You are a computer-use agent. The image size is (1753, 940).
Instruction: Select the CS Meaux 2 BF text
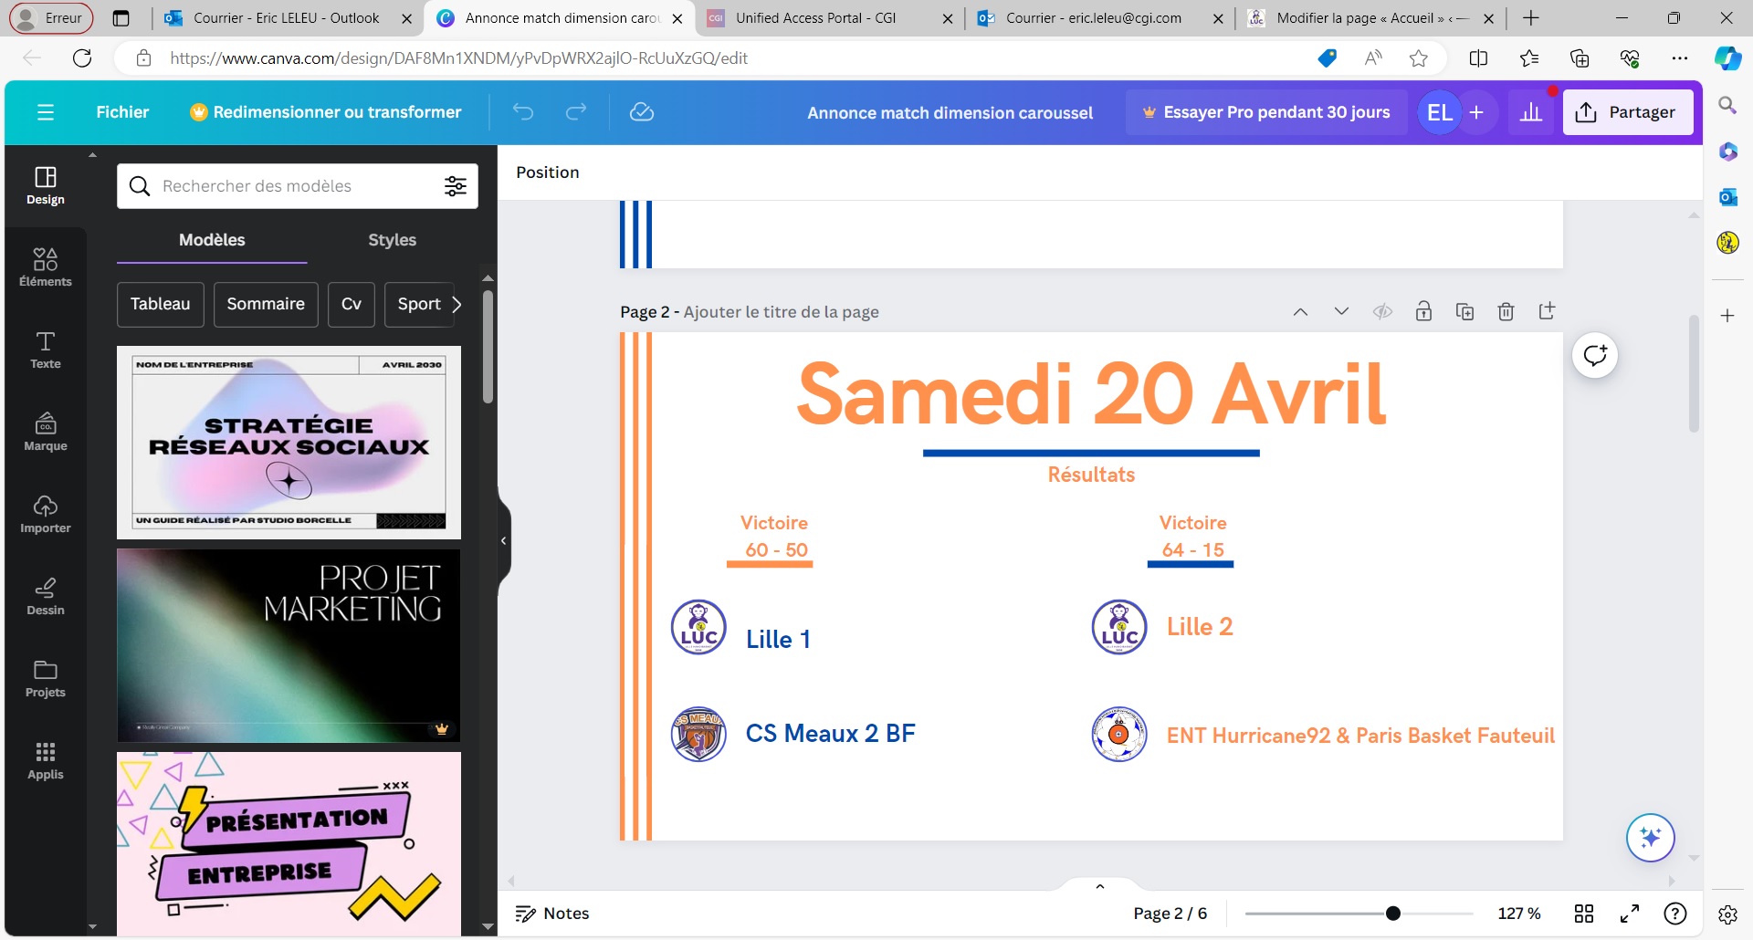pyautogui.click(x=830, y=734)
